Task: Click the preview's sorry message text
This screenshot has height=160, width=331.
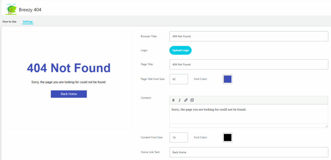Action: click(x=69, y=82)
